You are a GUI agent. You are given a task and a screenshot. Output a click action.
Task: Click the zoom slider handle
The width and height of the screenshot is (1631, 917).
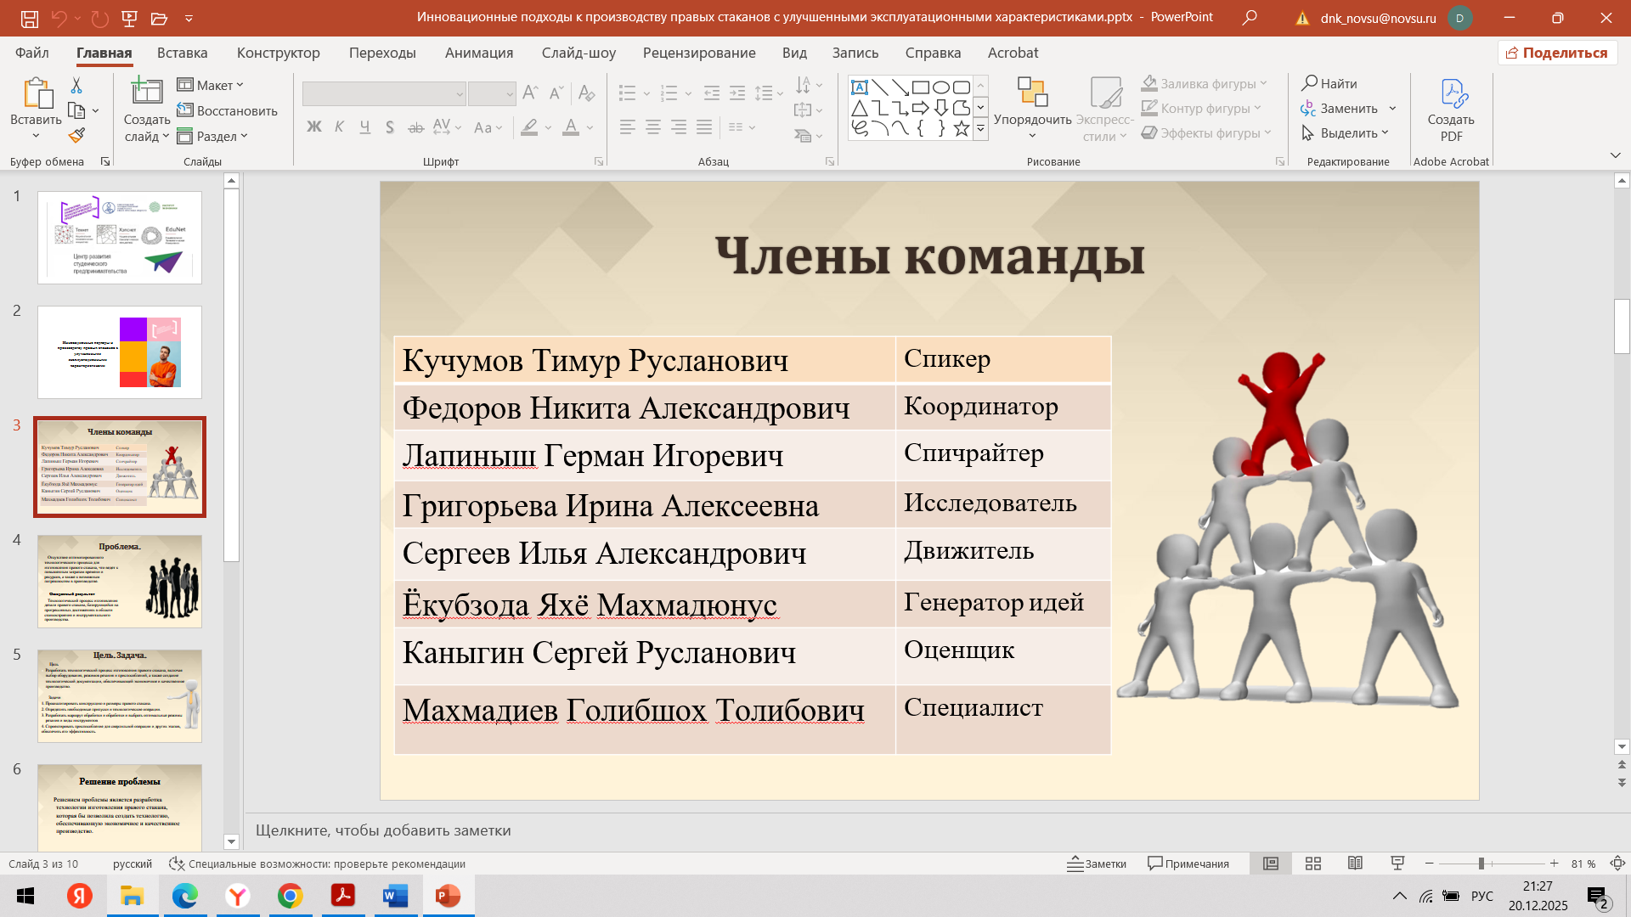coord(1481,864)
